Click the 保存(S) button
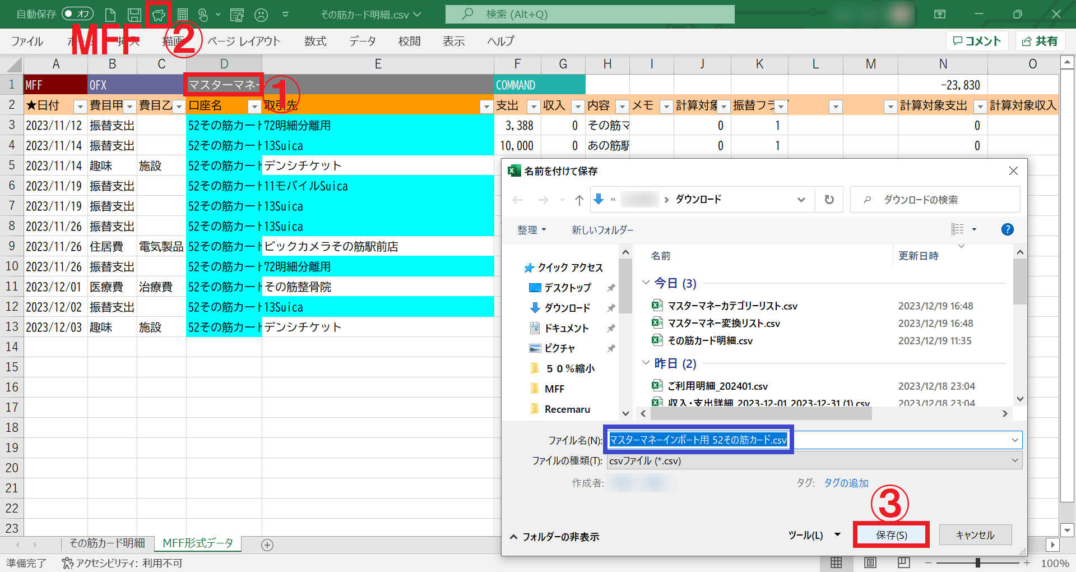The height and width of the screenshot is (572, 1076). [892, 535]
